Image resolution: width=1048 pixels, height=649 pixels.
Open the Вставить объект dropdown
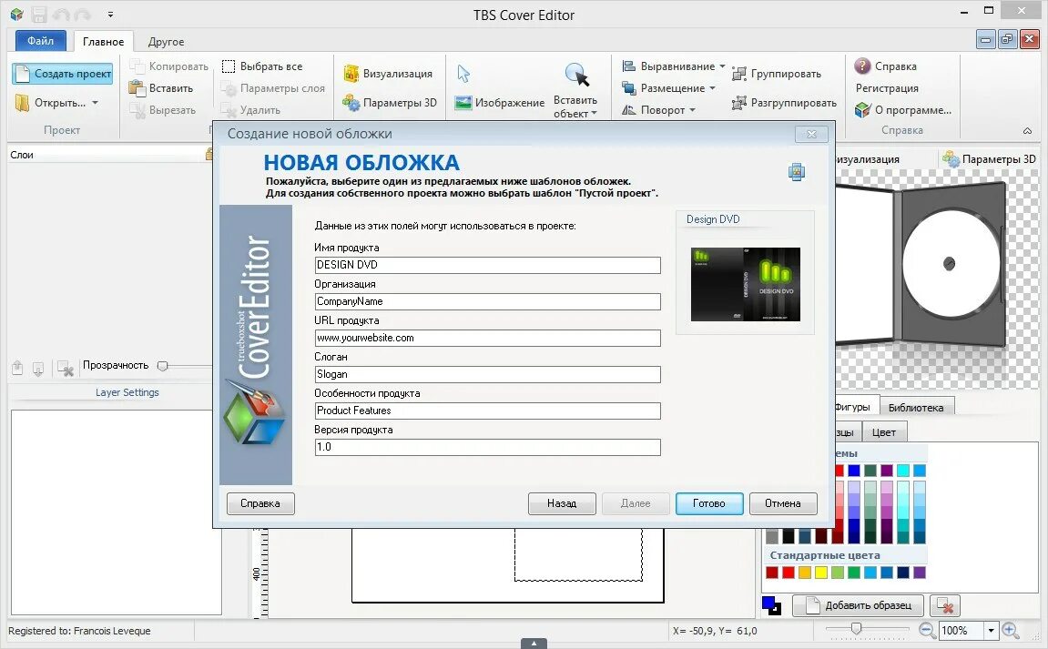pos(575,106)
